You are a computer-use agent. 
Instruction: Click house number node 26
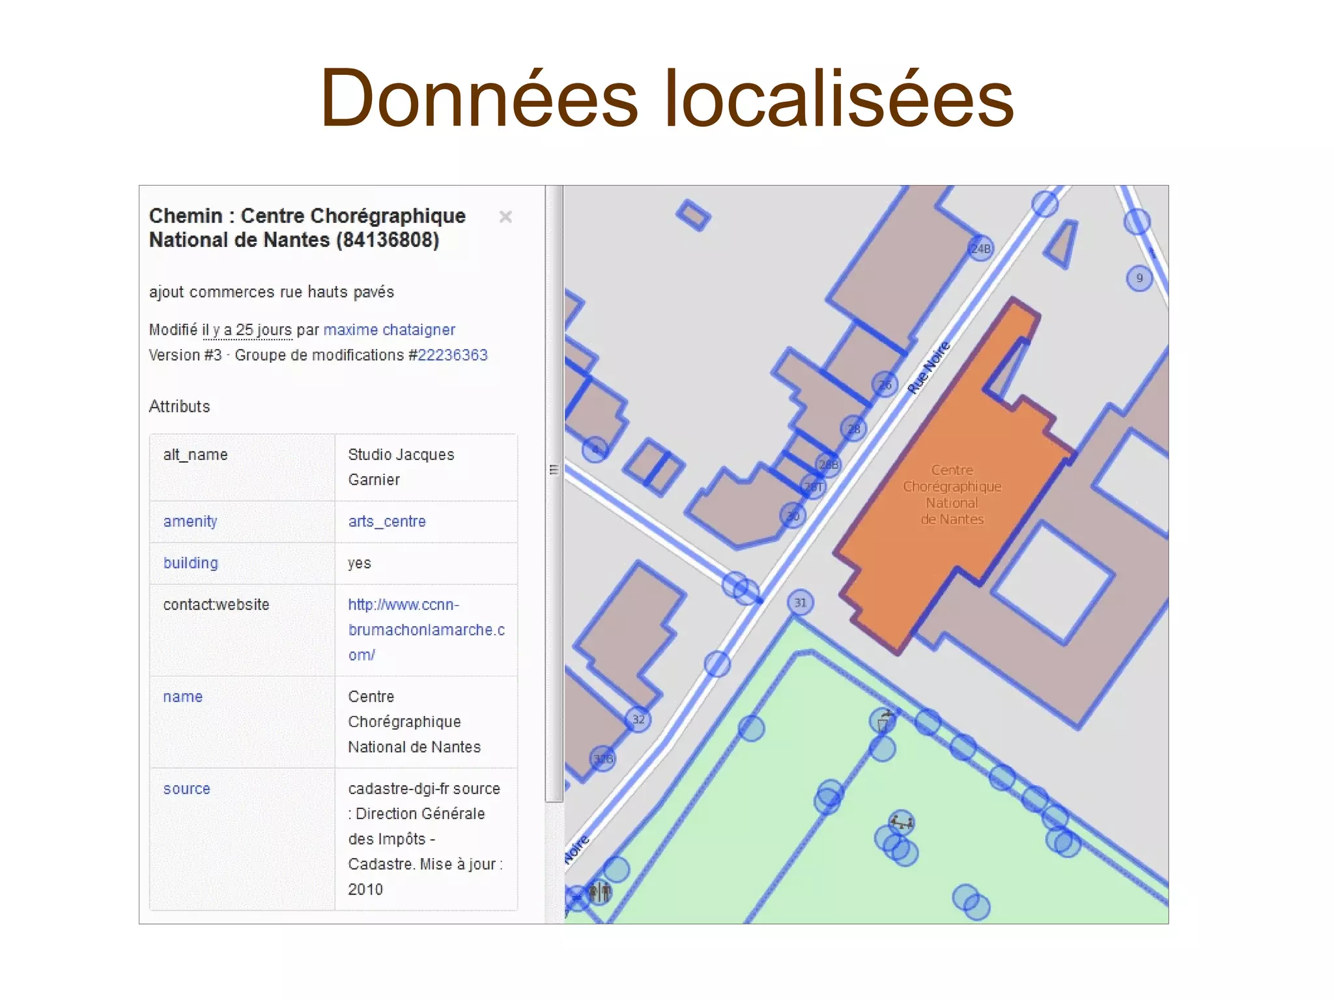point(885,384)
